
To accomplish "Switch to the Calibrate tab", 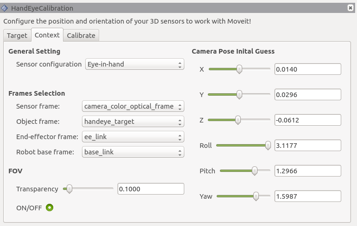I will 81,36.
